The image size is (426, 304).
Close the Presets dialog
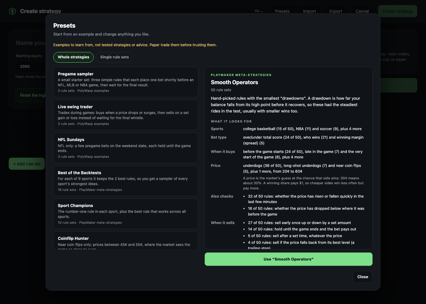pos(363,277)
